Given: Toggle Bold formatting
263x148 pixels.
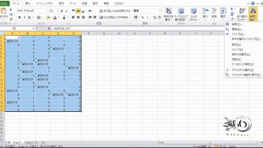Looking at the screenshot, I should pos(19,17).
